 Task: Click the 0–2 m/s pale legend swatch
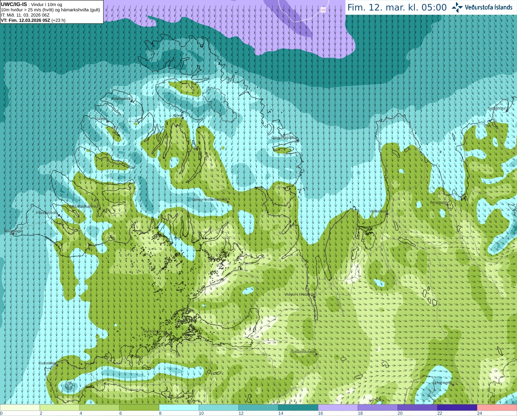20,408
